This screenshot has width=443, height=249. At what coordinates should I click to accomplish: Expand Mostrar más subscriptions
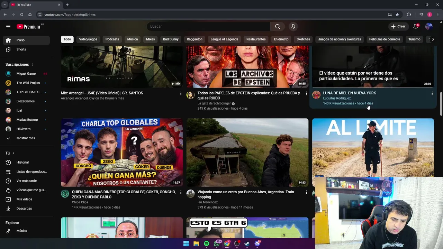coord(26,138)
